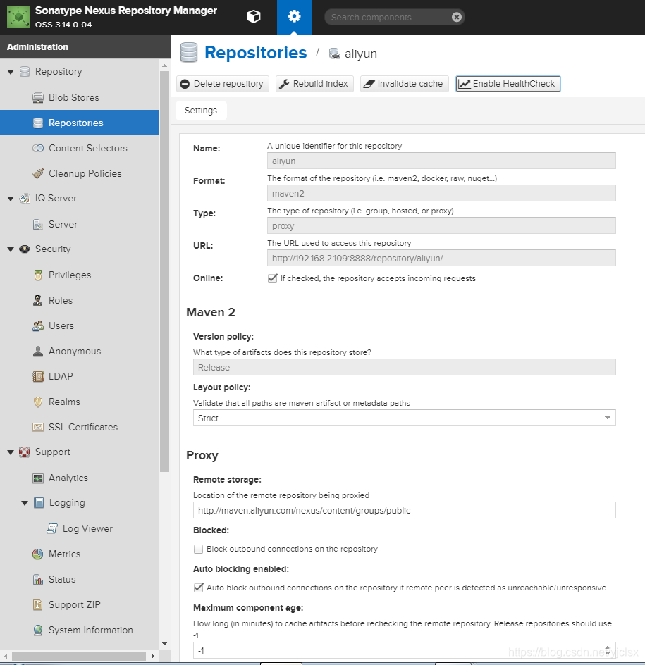The width and height of the screenshot is (645, 665).
Task: Click the SSL Certificates icon
Action: [38, 427]
